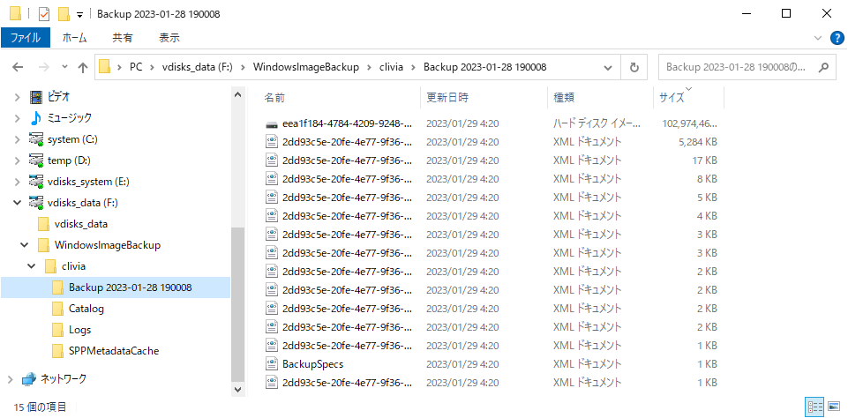Expand the ビデオ tree node
The image size is (848, 418).
[18, 97]
